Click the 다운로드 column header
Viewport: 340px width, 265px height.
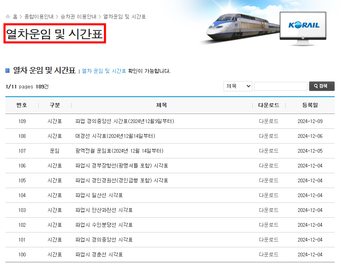pos(269,105)
